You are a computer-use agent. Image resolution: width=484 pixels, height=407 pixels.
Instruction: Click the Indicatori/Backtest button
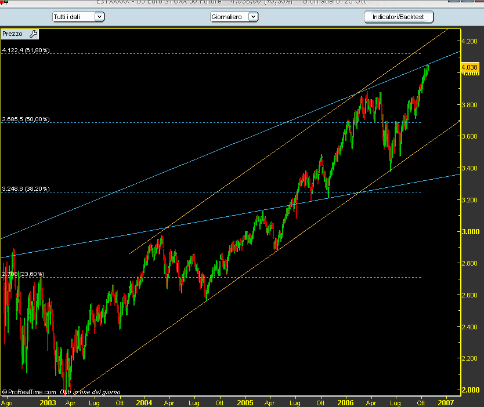click(399, 17)
